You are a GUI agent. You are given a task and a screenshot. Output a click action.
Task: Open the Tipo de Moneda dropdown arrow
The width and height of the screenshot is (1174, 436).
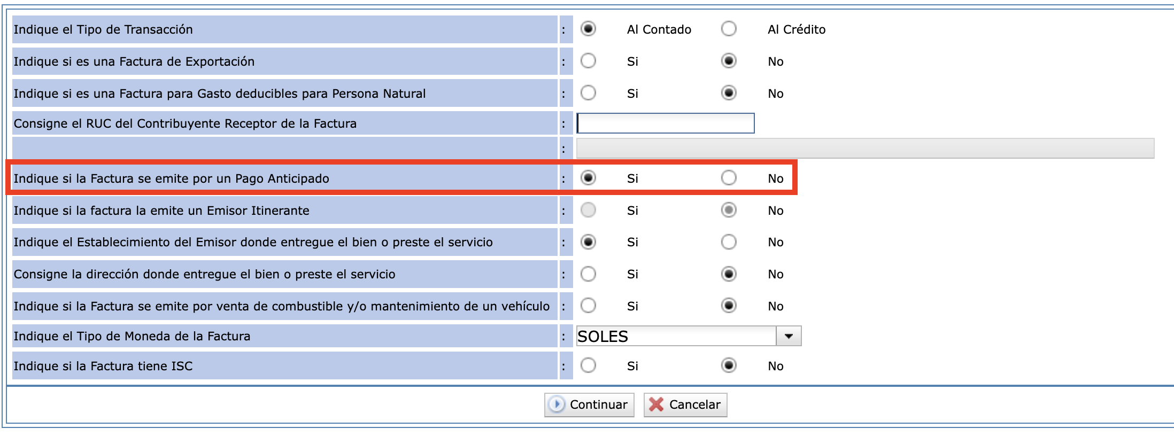[789, 336]
